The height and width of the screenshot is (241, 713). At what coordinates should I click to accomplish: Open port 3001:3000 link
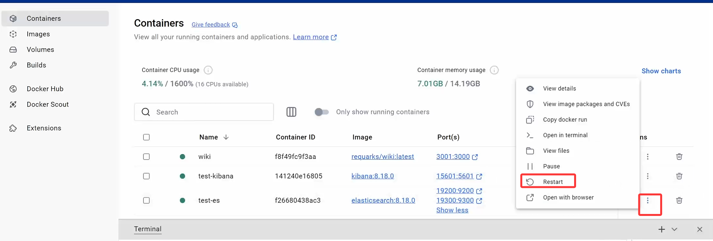[453, 157]
